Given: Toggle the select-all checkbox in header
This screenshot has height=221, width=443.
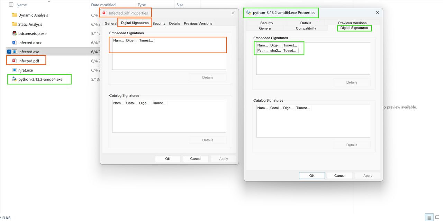Looking at the screenshot, I should point(11,5).
